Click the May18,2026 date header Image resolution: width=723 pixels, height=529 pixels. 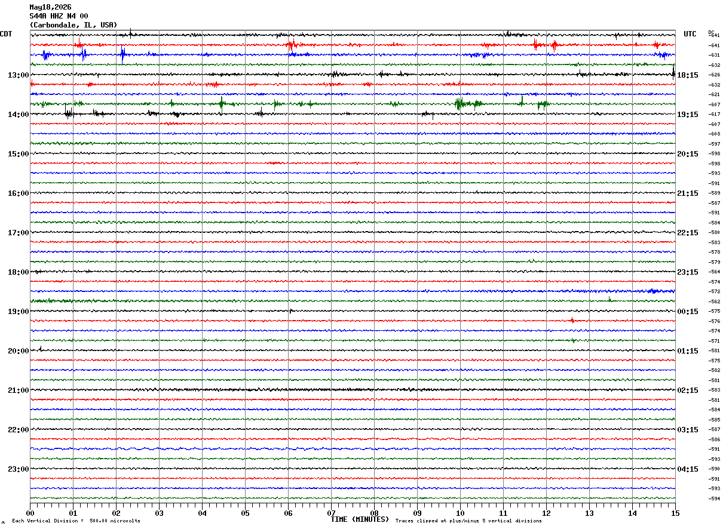50,7
